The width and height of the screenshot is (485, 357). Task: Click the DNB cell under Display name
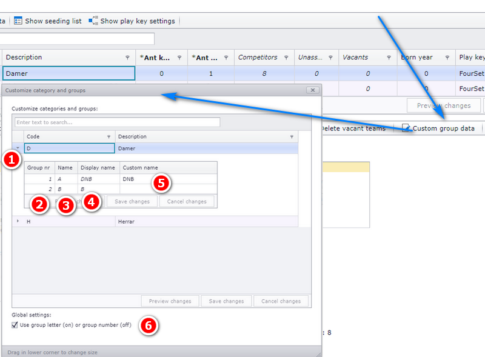(x=99, y=179)
